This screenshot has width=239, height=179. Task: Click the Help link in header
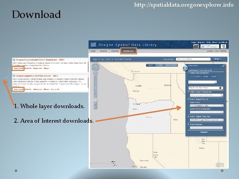tap(208, 42)
